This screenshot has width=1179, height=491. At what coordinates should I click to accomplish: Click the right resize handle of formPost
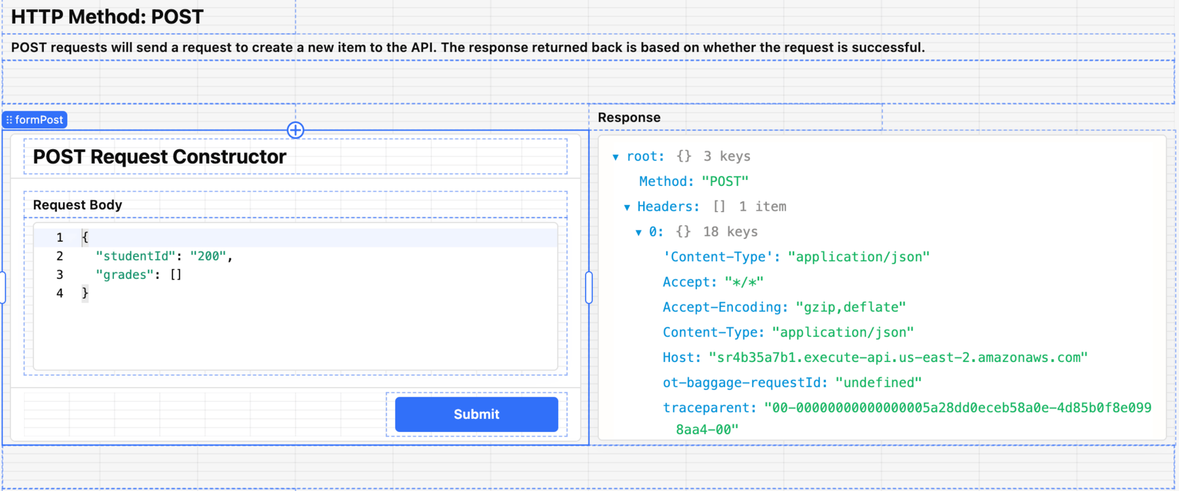pyautogui.click(x=589, y=287)
